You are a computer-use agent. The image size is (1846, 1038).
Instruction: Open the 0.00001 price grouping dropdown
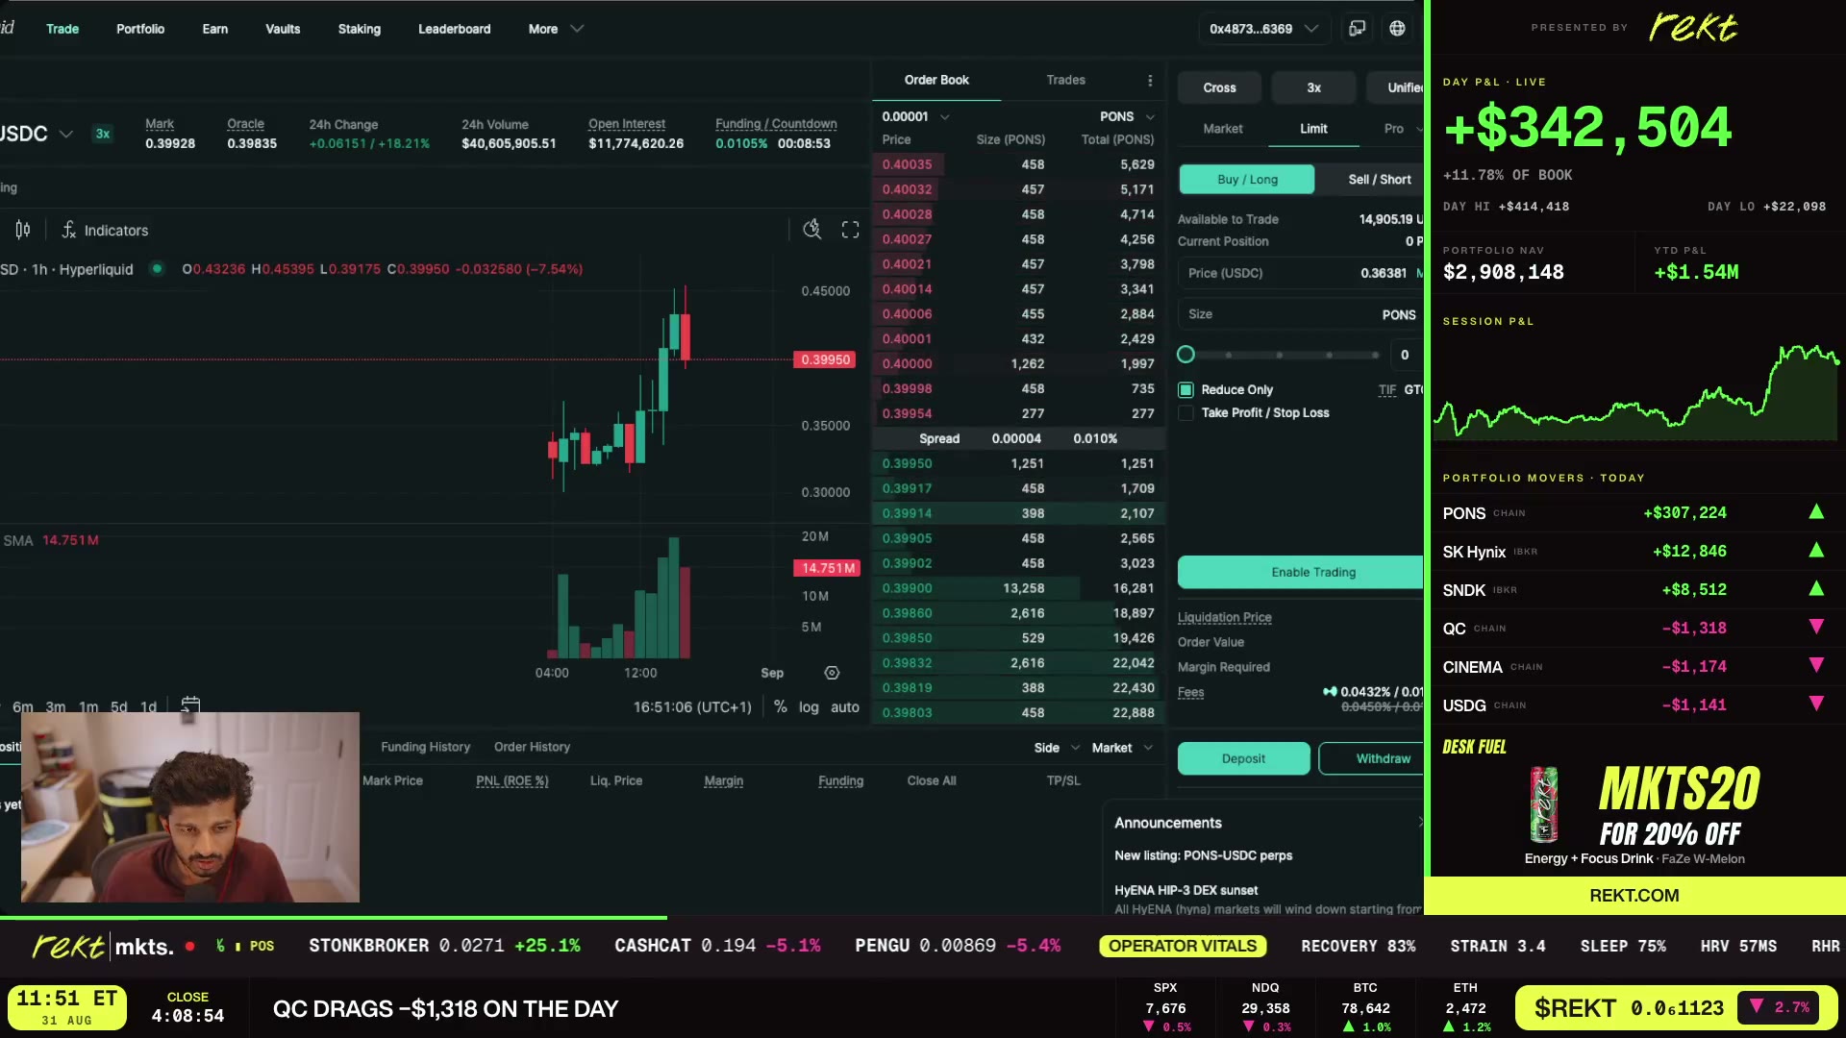915,116
